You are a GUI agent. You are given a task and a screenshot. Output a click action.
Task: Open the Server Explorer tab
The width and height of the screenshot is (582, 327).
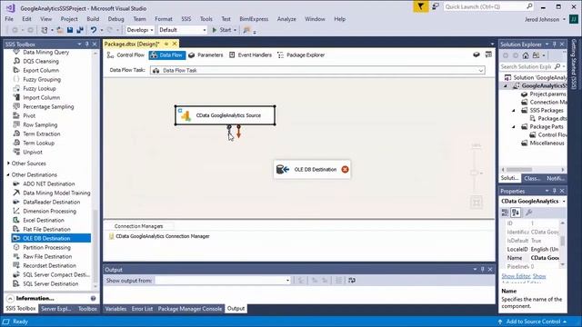coord(55,309)
